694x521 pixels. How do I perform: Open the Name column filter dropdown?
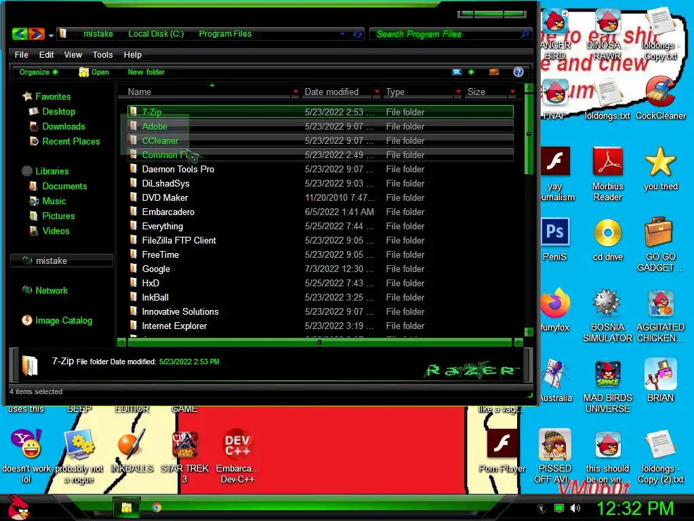click(295, 92)
